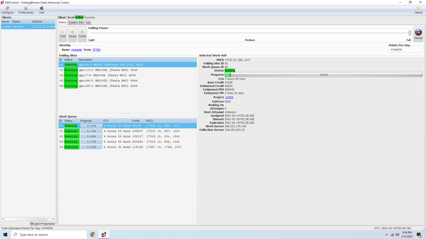Switch to the Log tab
Viewport: 426px width, 239px height.
coord(88,23)
